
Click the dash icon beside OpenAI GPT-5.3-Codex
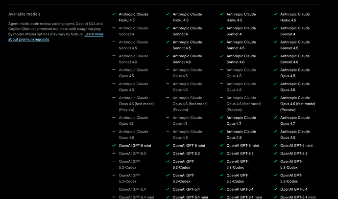pyautogui.click(x=114, y=176)
